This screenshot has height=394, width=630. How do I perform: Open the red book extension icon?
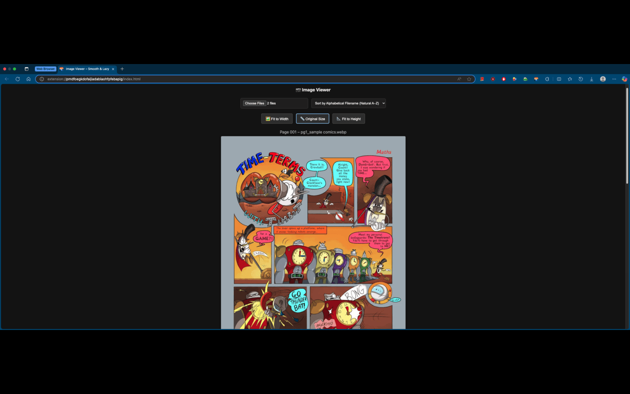(x=482, y=79)
